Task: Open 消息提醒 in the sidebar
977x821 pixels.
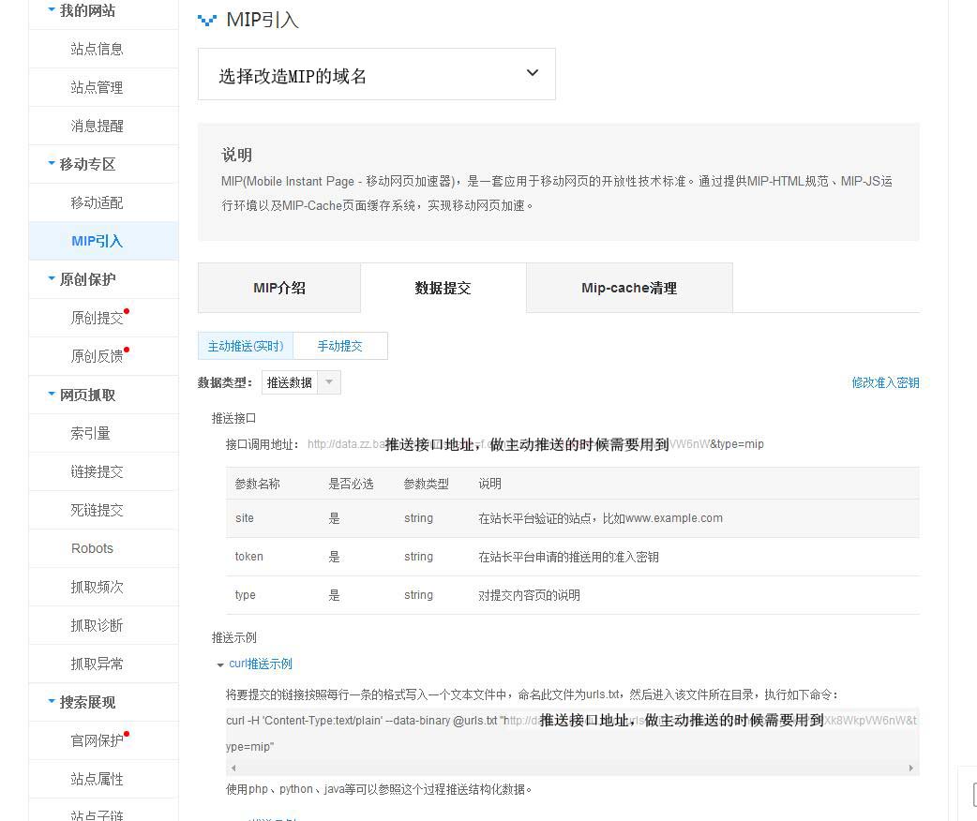Action: 97,126
